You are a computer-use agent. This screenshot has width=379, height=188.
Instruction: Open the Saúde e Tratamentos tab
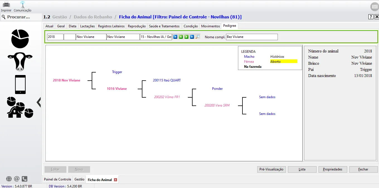point(164,26)
